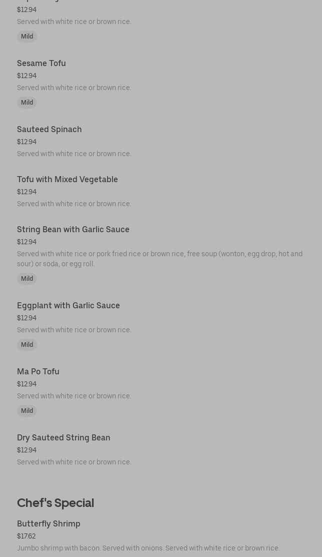Screen dimensions: 322x557
Task: Open Eggplant with Garlic Sauce item
Action: [68, 306]
